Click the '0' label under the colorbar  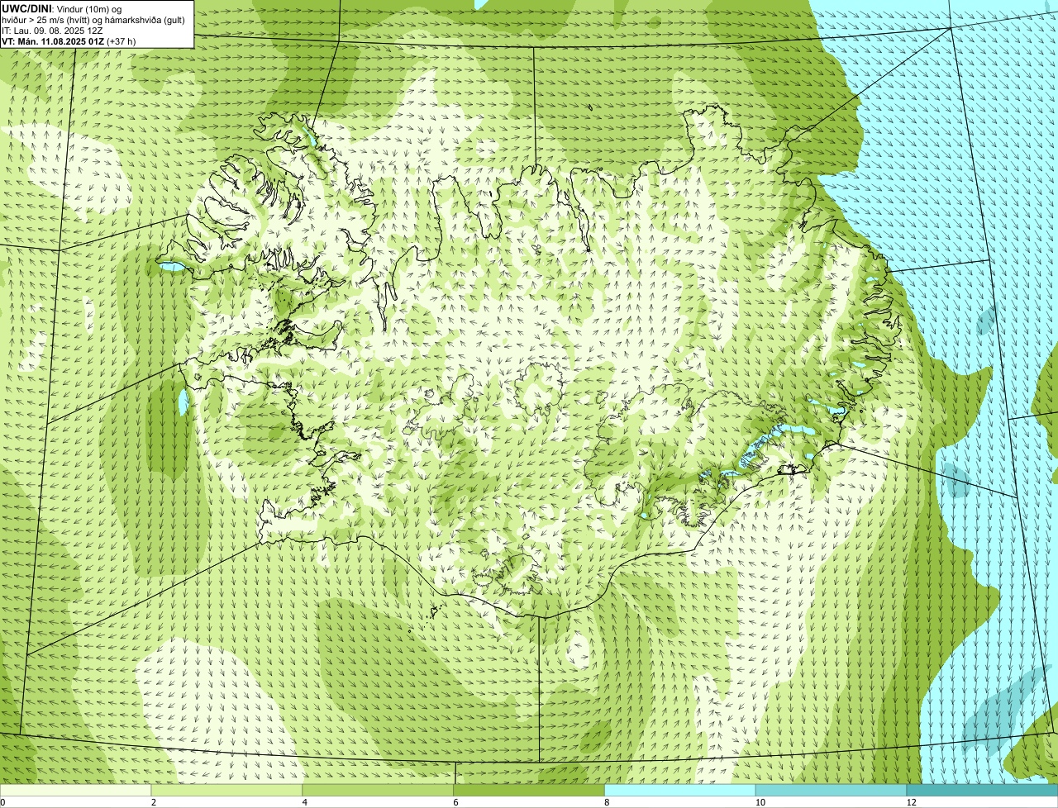click(x=2, y=802)
